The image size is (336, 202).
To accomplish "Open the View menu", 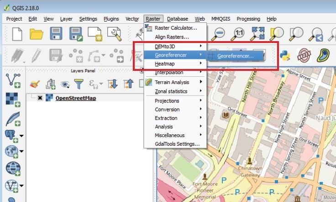I will (49, 19).
